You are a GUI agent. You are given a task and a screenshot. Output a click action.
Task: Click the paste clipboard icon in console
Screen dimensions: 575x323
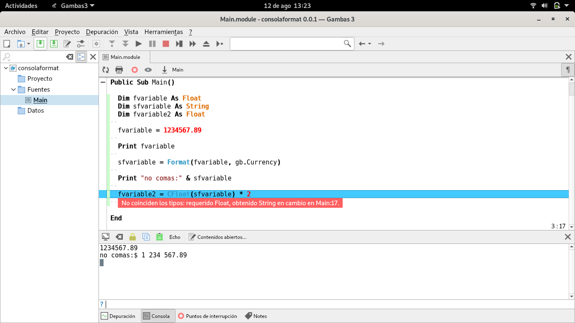coord(159,237)
